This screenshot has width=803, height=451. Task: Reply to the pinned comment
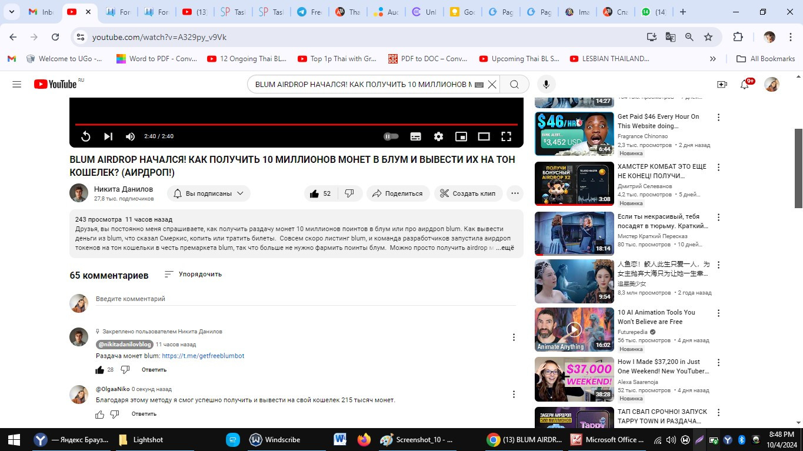[x=154, y=370]
